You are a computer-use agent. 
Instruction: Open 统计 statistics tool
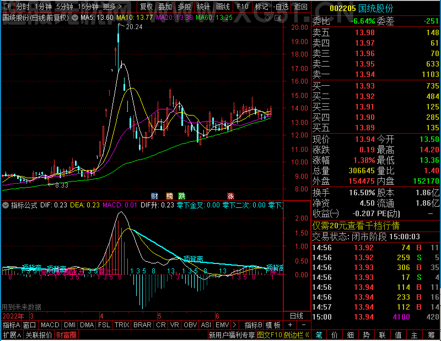pos(203,7)
